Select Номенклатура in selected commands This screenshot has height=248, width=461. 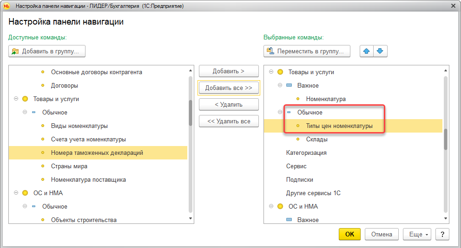pyautogui.click(x=353, y=99)
